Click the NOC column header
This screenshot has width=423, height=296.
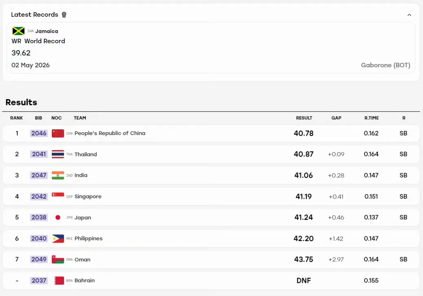point(56,118)
